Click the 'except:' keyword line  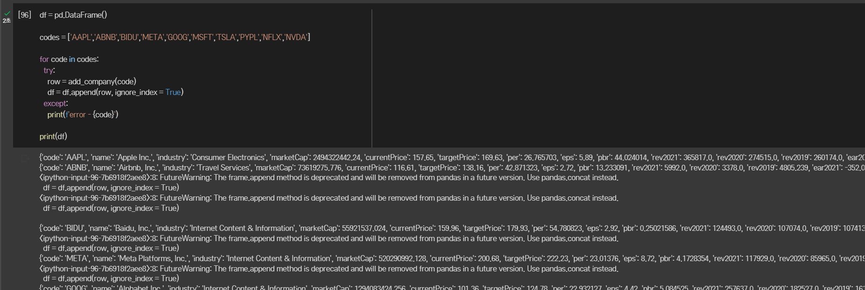coord(56,103)
